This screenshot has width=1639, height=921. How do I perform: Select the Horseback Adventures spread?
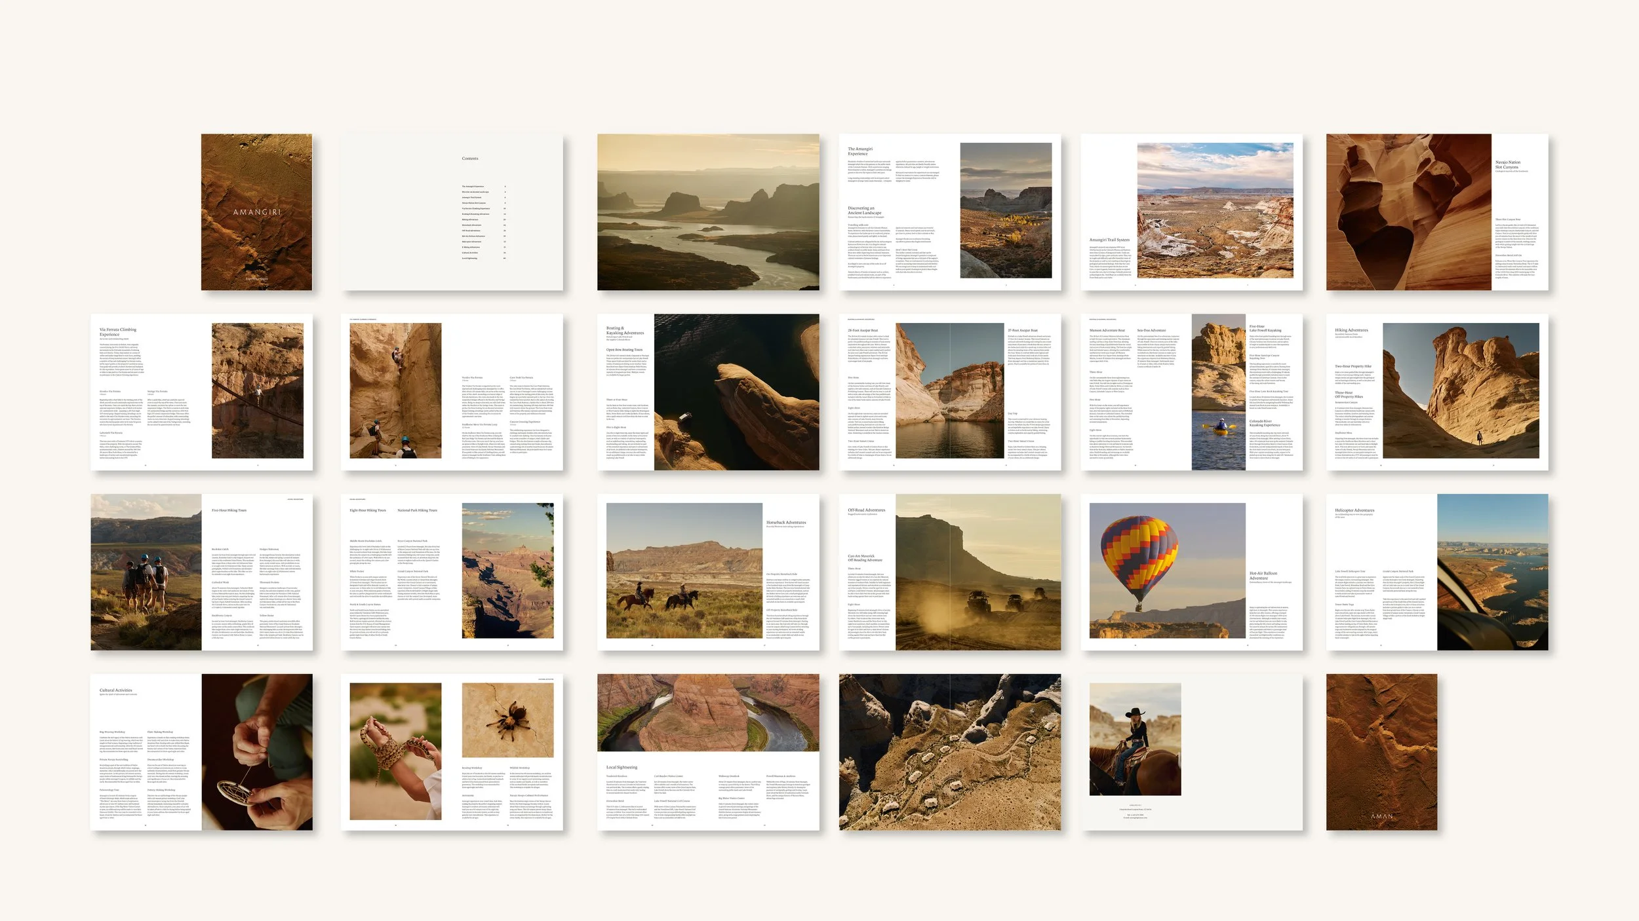[708, 572]
